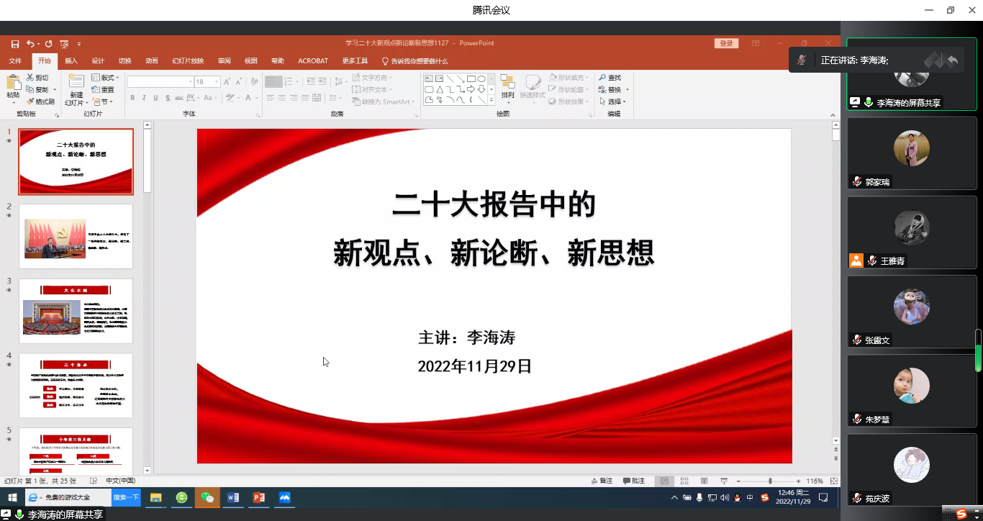The width and height of the screenshot is (983, 521).
Task: Click the Login (登录) button
Action: coord(726,44)
